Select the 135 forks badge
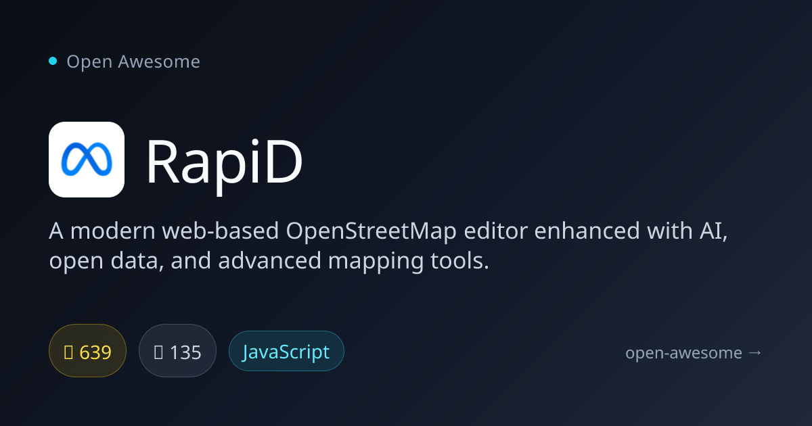This screenshot has height=426, width=812. point(177,351)
